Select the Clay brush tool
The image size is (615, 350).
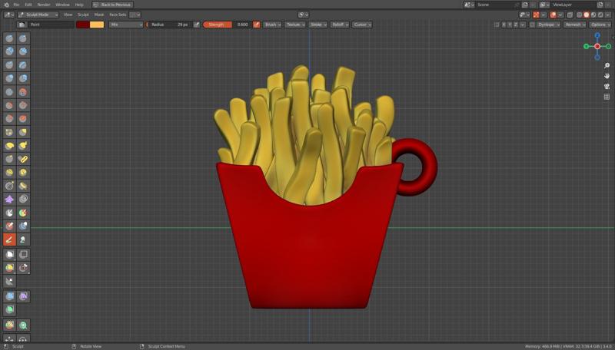coord(9,51)
